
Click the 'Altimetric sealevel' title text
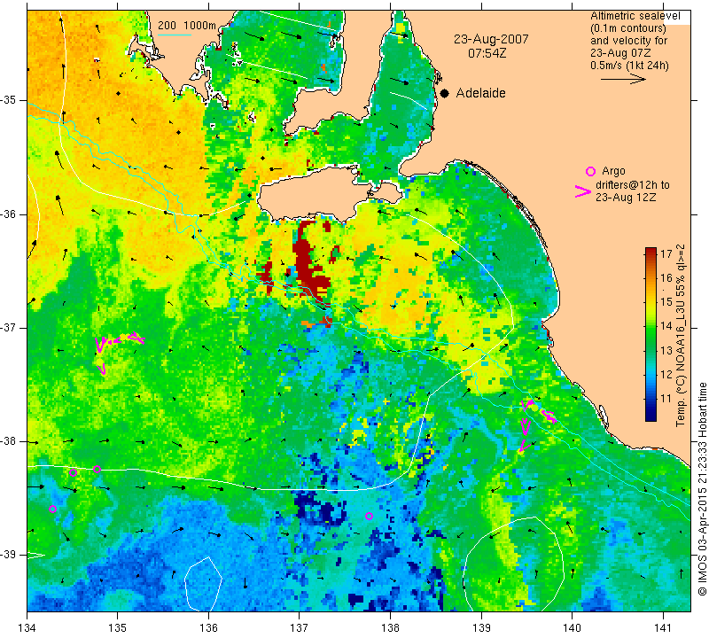635,16
